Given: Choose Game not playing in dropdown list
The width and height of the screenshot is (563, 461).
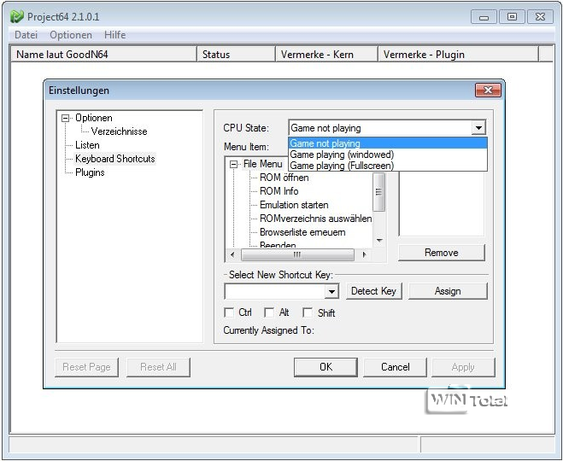Looking at the screenshot, I should (x=388, y=143).
